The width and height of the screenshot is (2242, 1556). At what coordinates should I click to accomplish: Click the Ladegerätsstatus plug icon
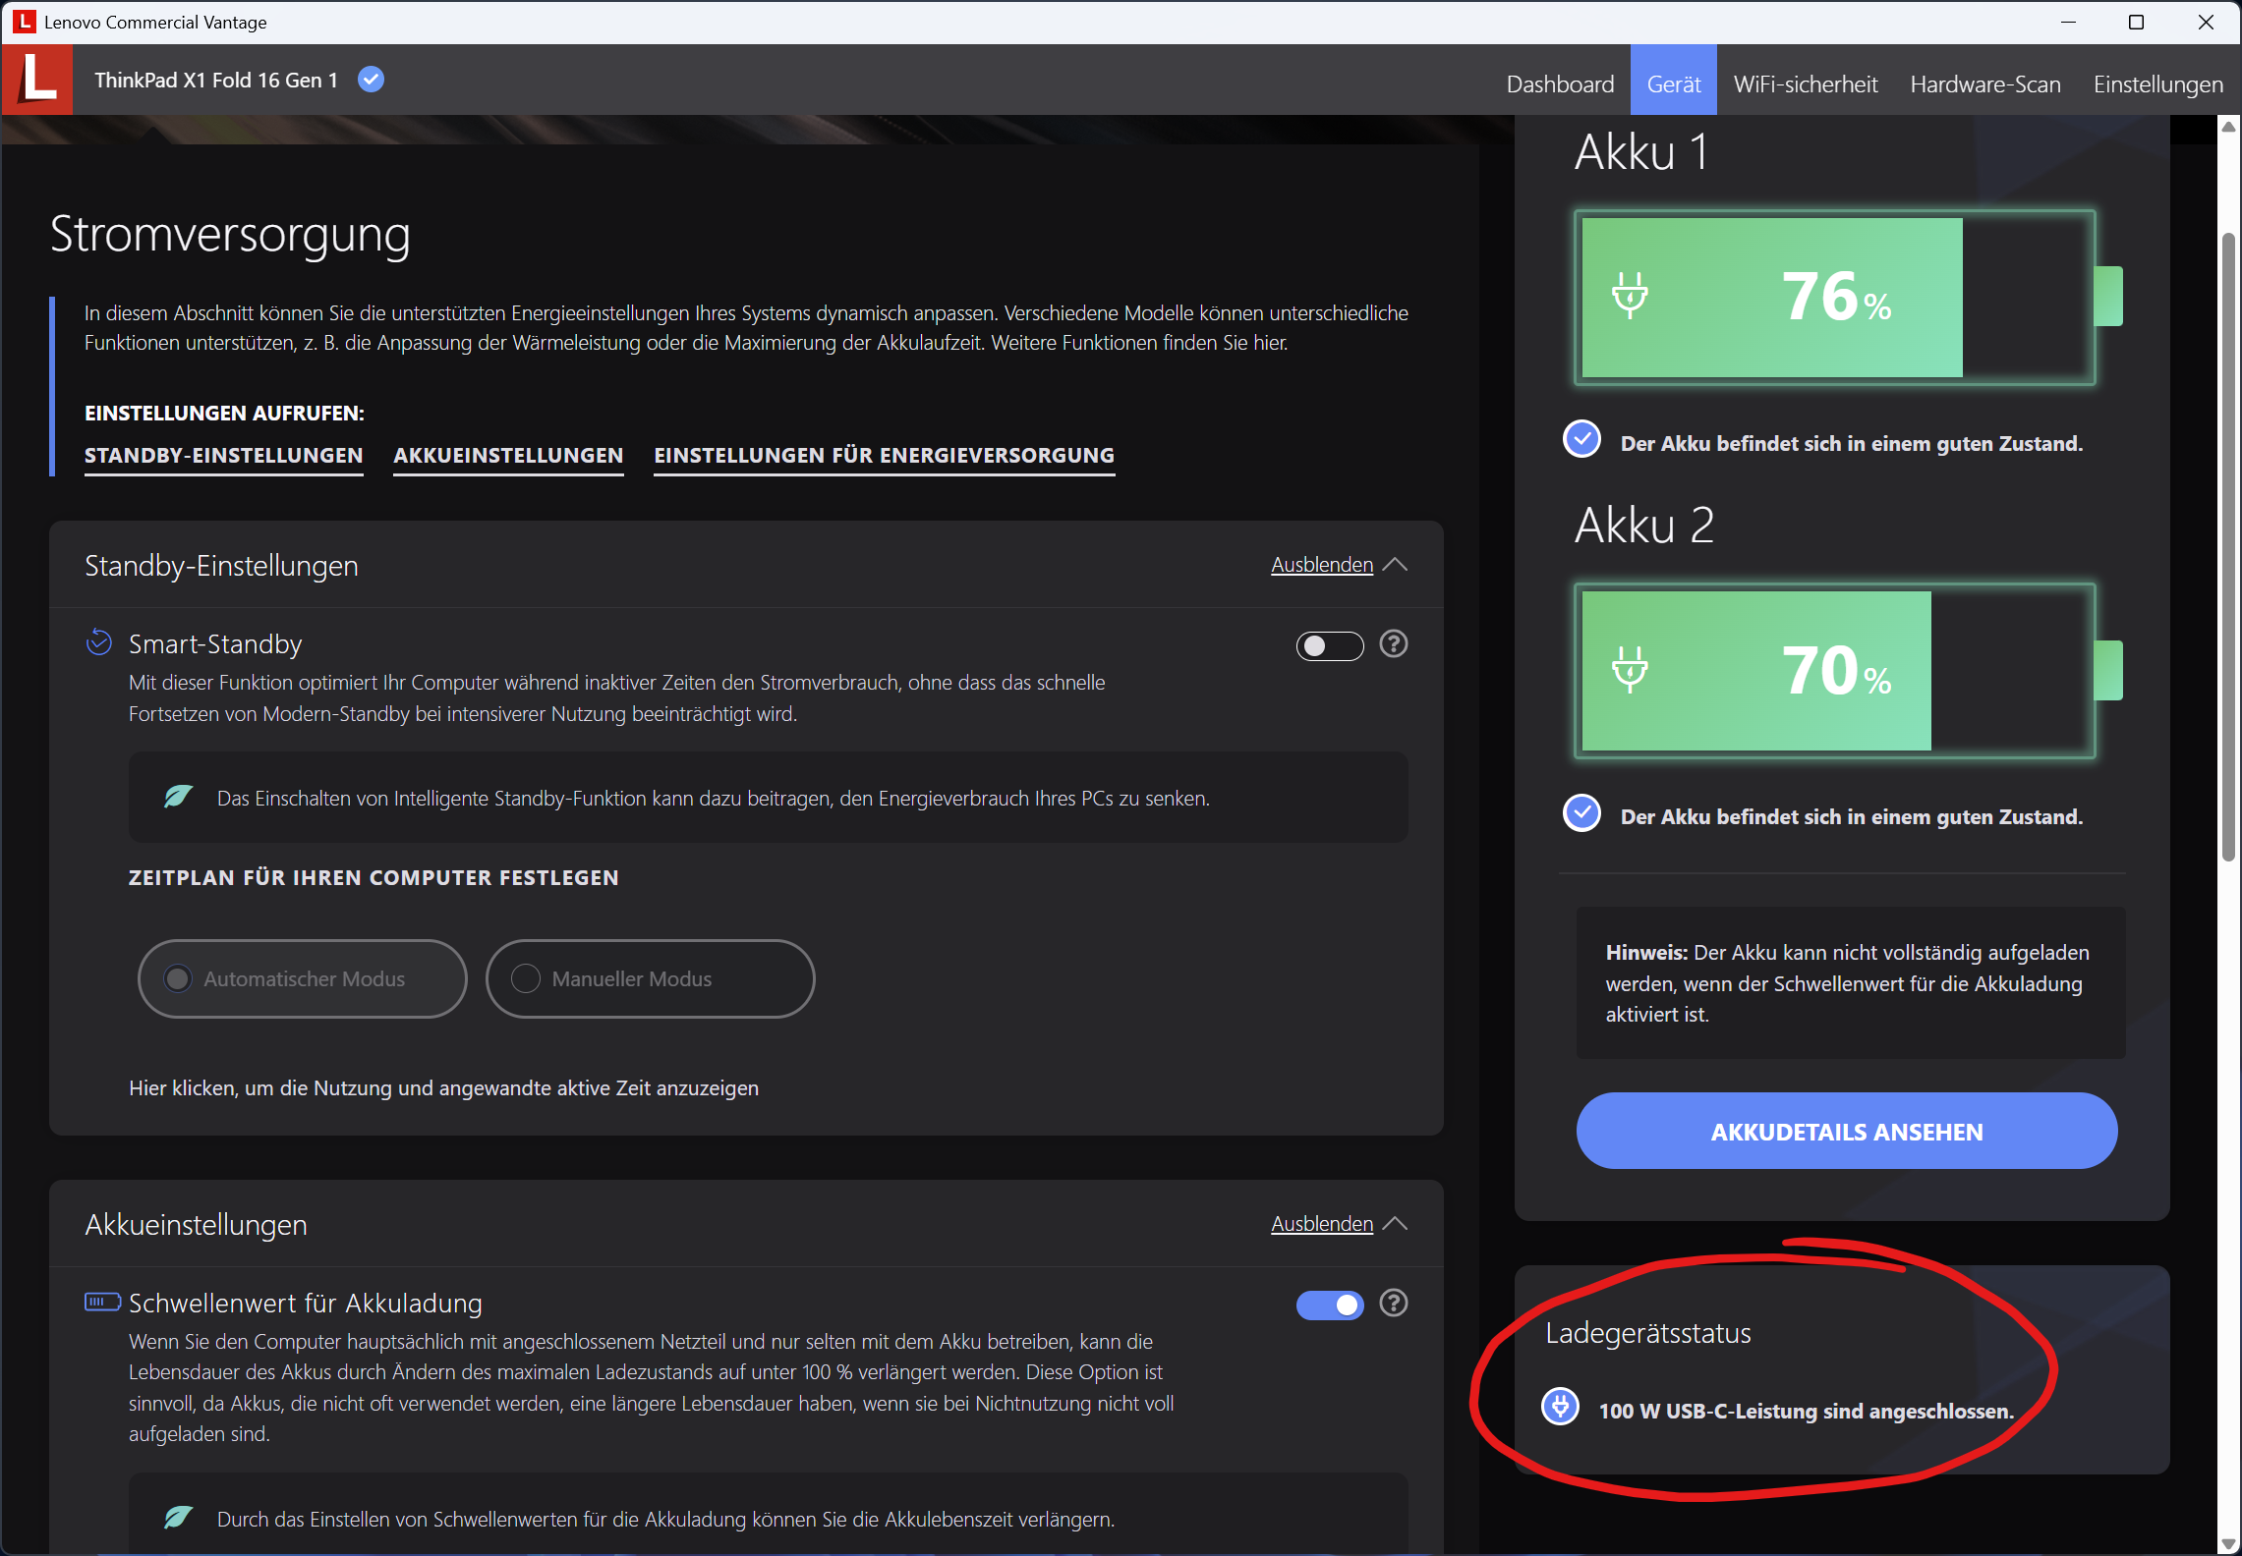pos(1560,1407)
